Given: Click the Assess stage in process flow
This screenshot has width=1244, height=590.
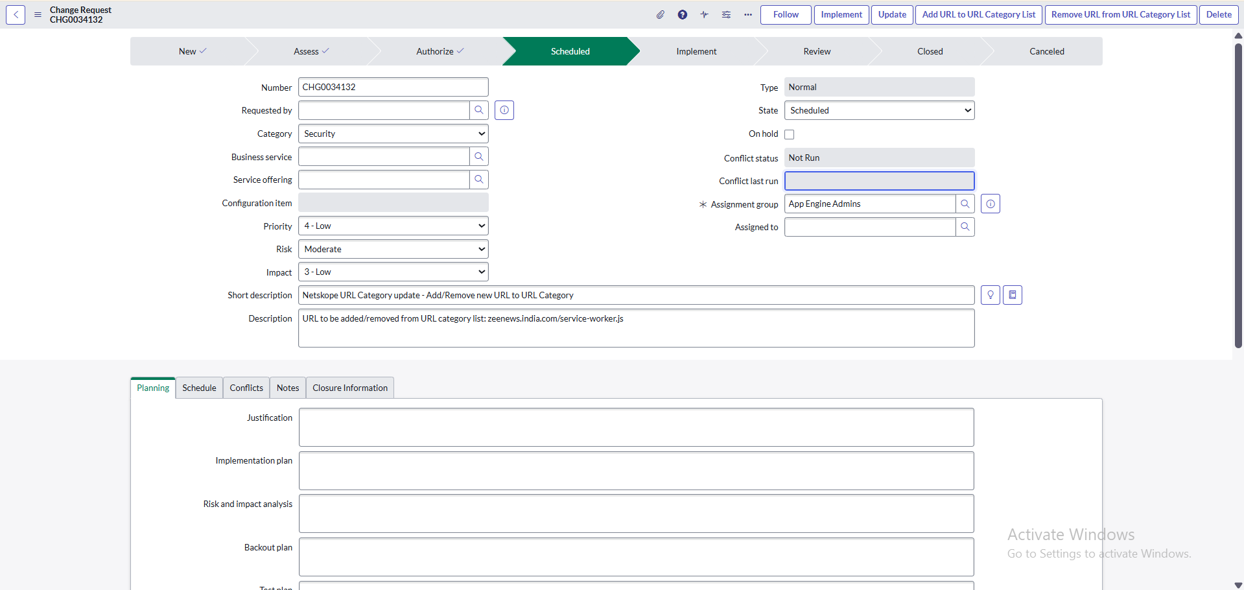Looking at the screenshot, I should (311, 51).
